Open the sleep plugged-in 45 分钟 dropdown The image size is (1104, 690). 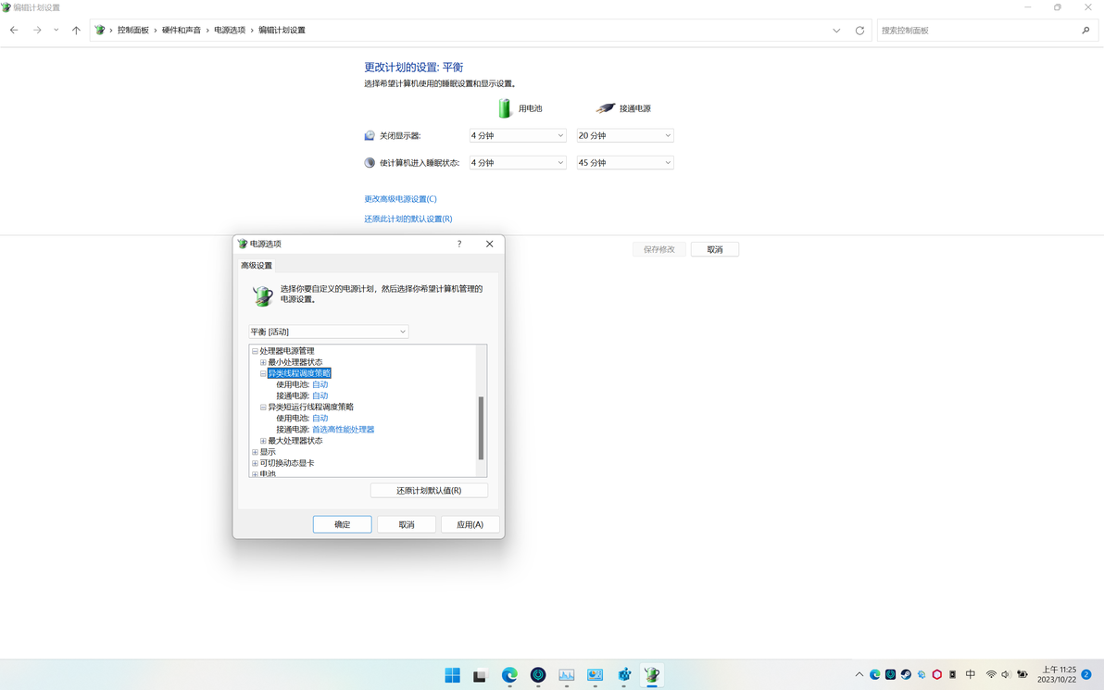[625, 163]
